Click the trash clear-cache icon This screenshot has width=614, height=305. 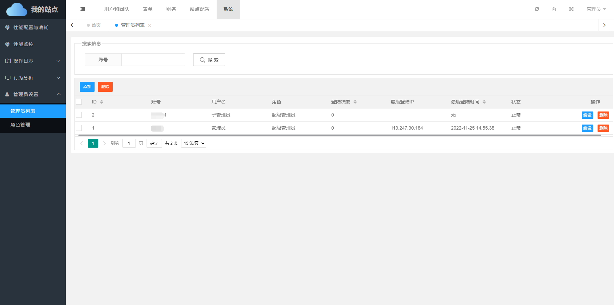[x=554, y=9]
